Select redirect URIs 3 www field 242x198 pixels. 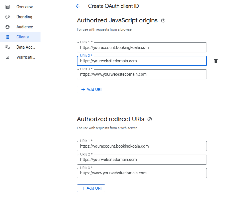pyautogui.click(x=142, y=173)
